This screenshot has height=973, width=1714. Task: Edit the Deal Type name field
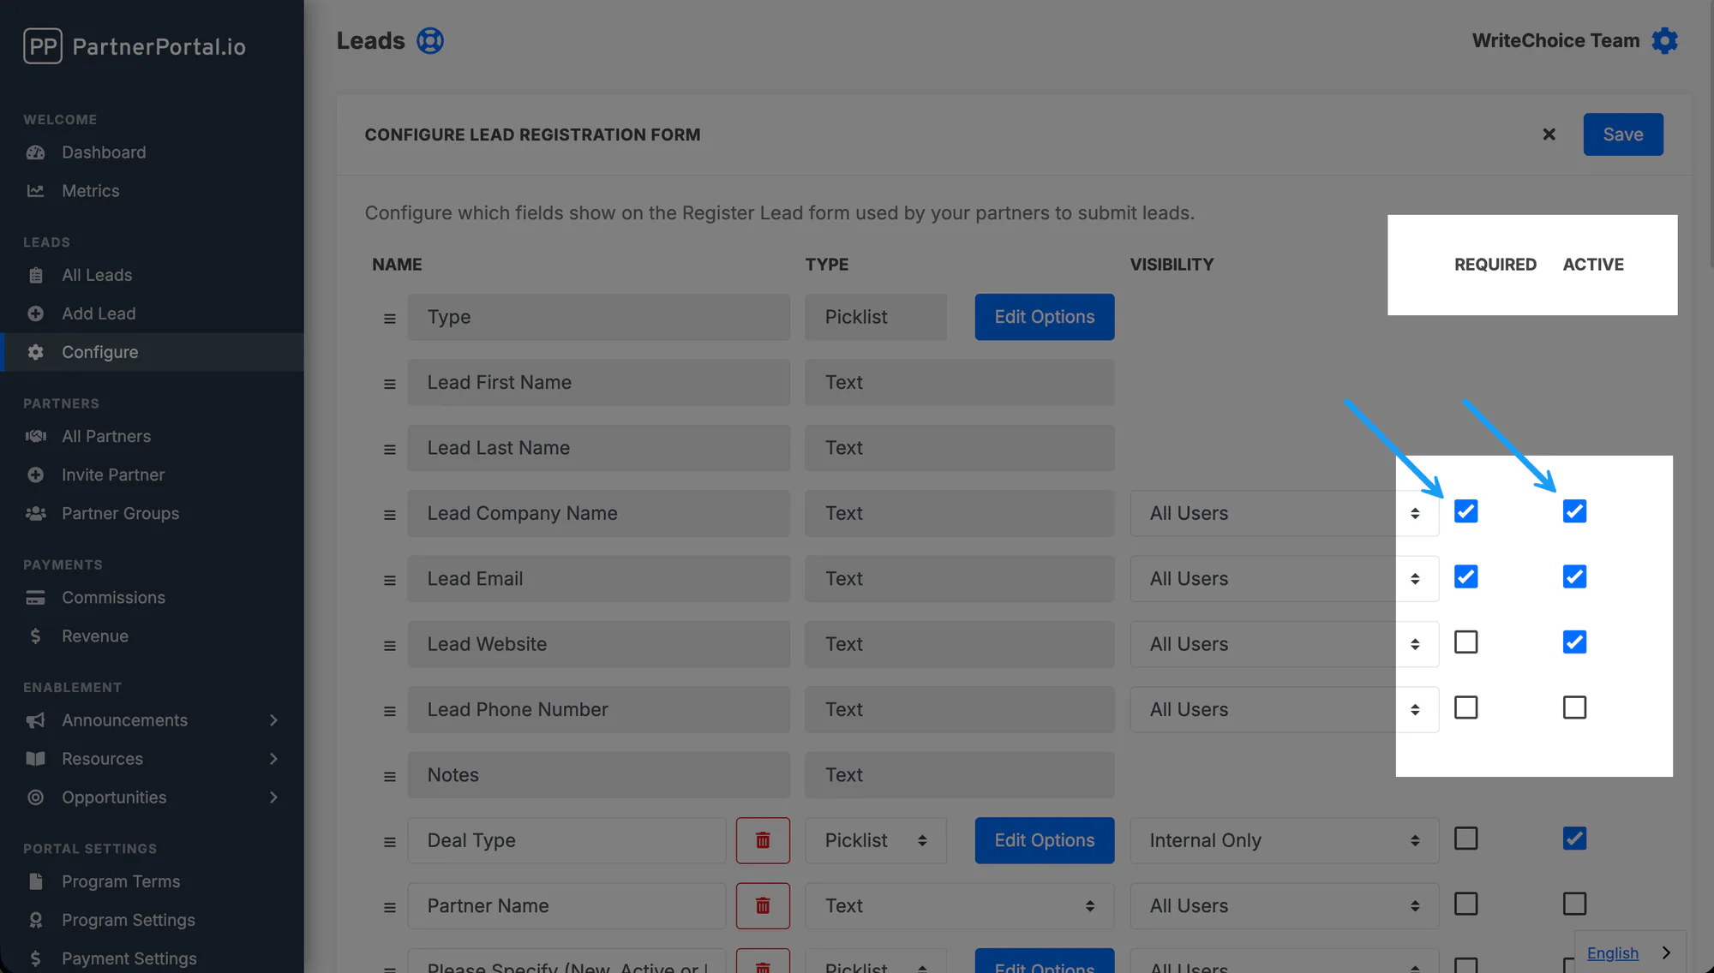coord(566,840)
